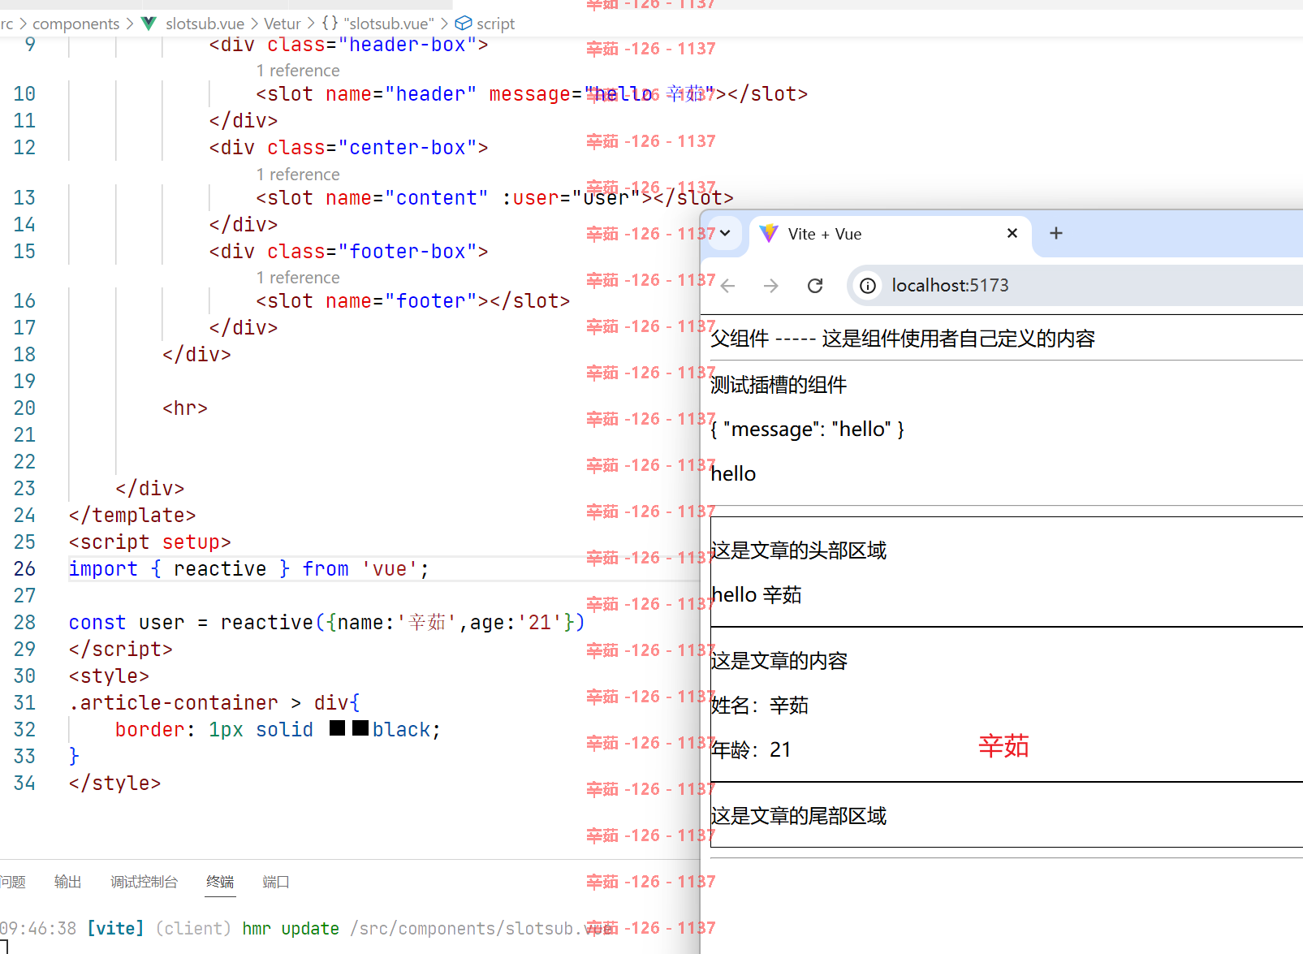
Task: Click the div class="footer-box" line
Action: click(348, 251)
